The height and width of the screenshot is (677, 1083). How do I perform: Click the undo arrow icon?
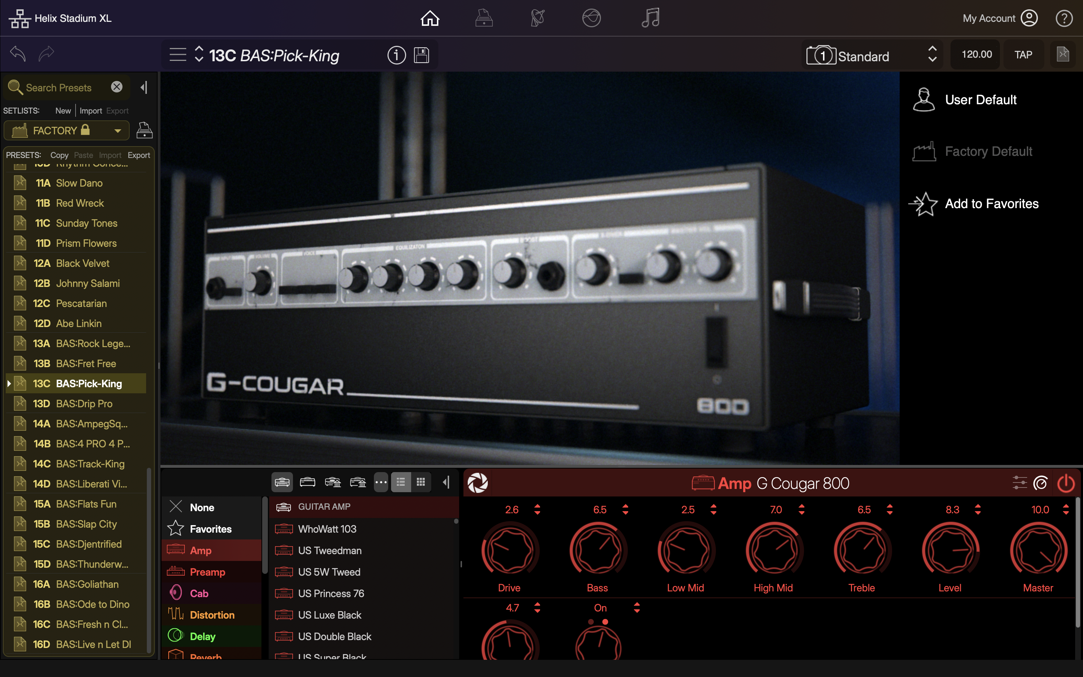(x=18, y=54)
